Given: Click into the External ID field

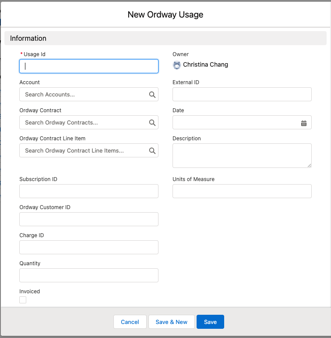Looking at the screenshot, I should 242,94.
